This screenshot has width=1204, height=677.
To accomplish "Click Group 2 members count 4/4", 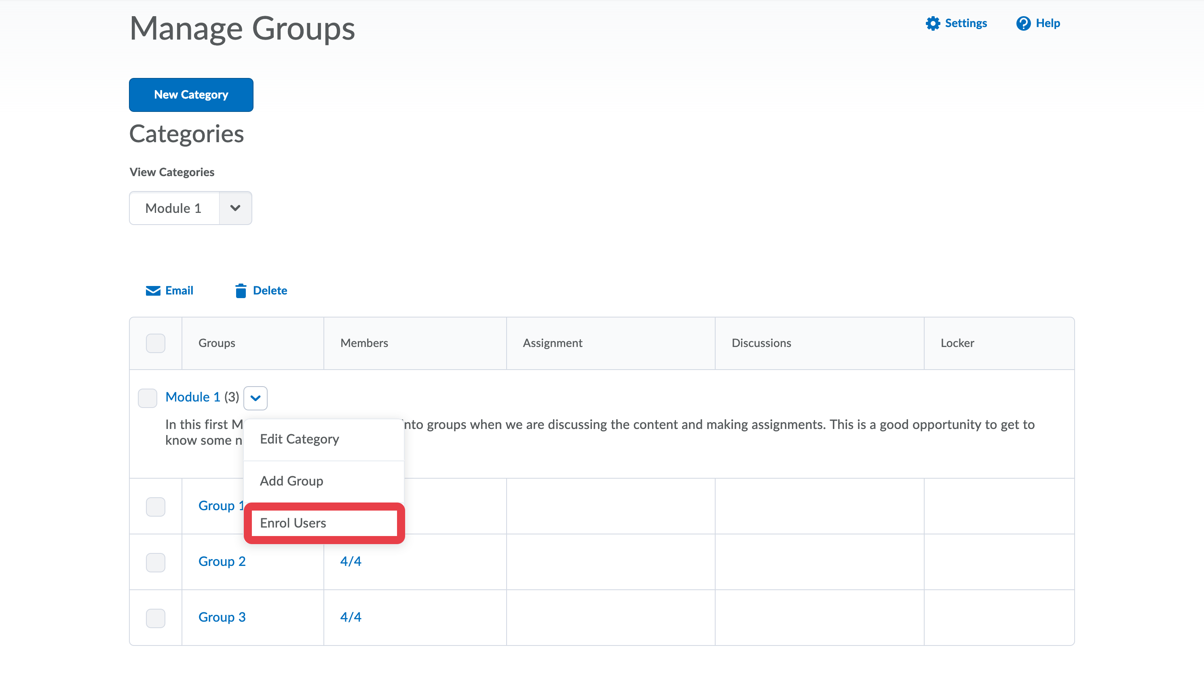I will pos(351,561).
